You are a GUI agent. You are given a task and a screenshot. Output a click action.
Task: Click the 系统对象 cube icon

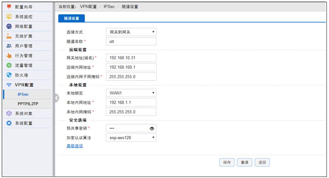[x=9, y=114]
